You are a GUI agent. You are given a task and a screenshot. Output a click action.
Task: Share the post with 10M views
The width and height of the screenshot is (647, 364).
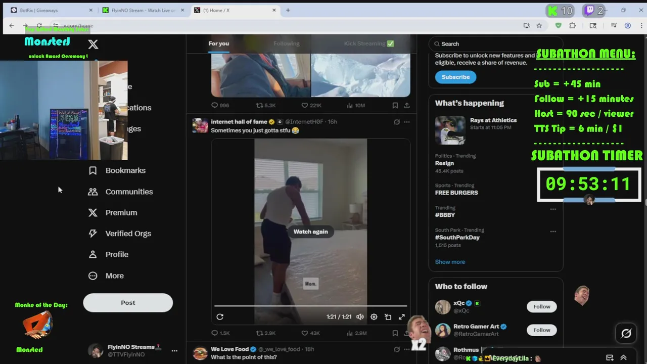click(406, 105)
